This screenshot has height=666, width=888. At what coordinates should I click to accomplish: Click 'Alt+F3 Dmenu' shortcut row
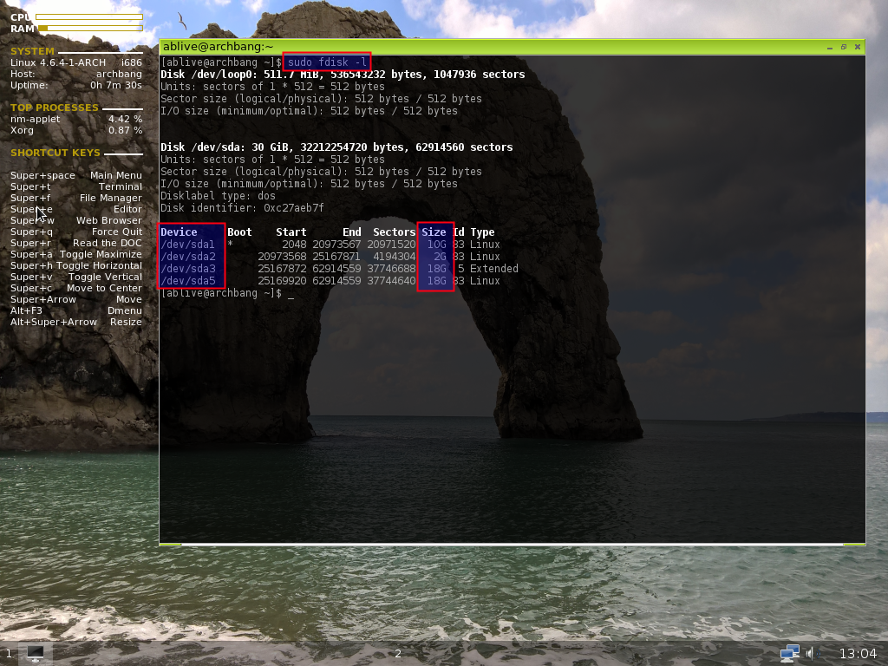(x=76, y=311)
